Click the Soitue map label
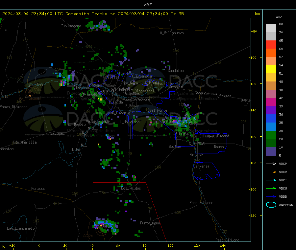The width and height of the screenshot is (296, 250). (x=175, y=147)
